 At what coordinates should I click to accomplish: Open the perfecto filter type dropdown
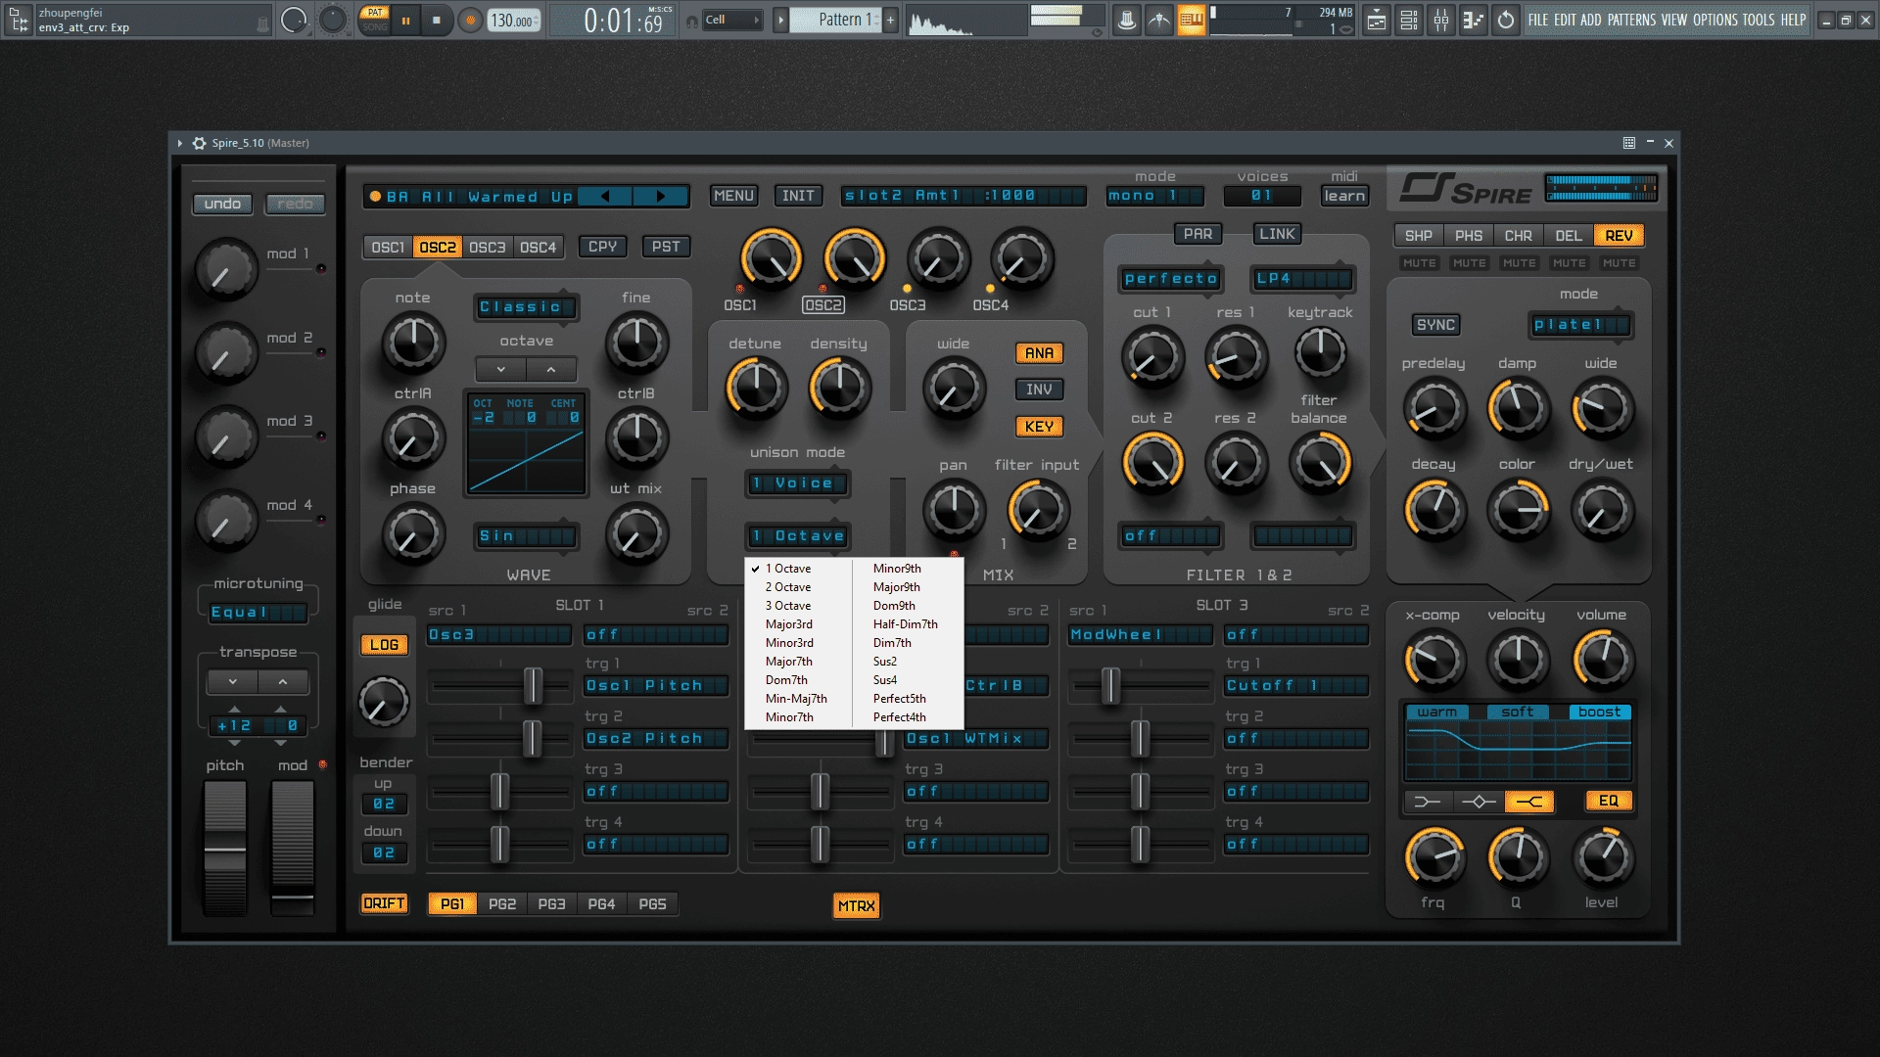coord(1170,279)
